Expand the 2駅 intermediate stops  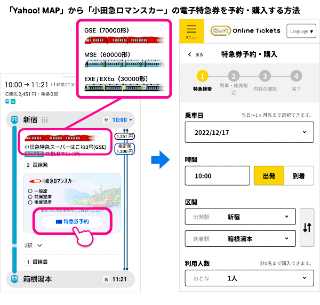(x=33, y=245)
